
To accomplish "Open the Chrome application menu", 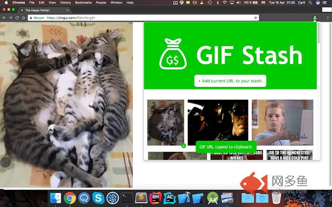I will point(19,3).
